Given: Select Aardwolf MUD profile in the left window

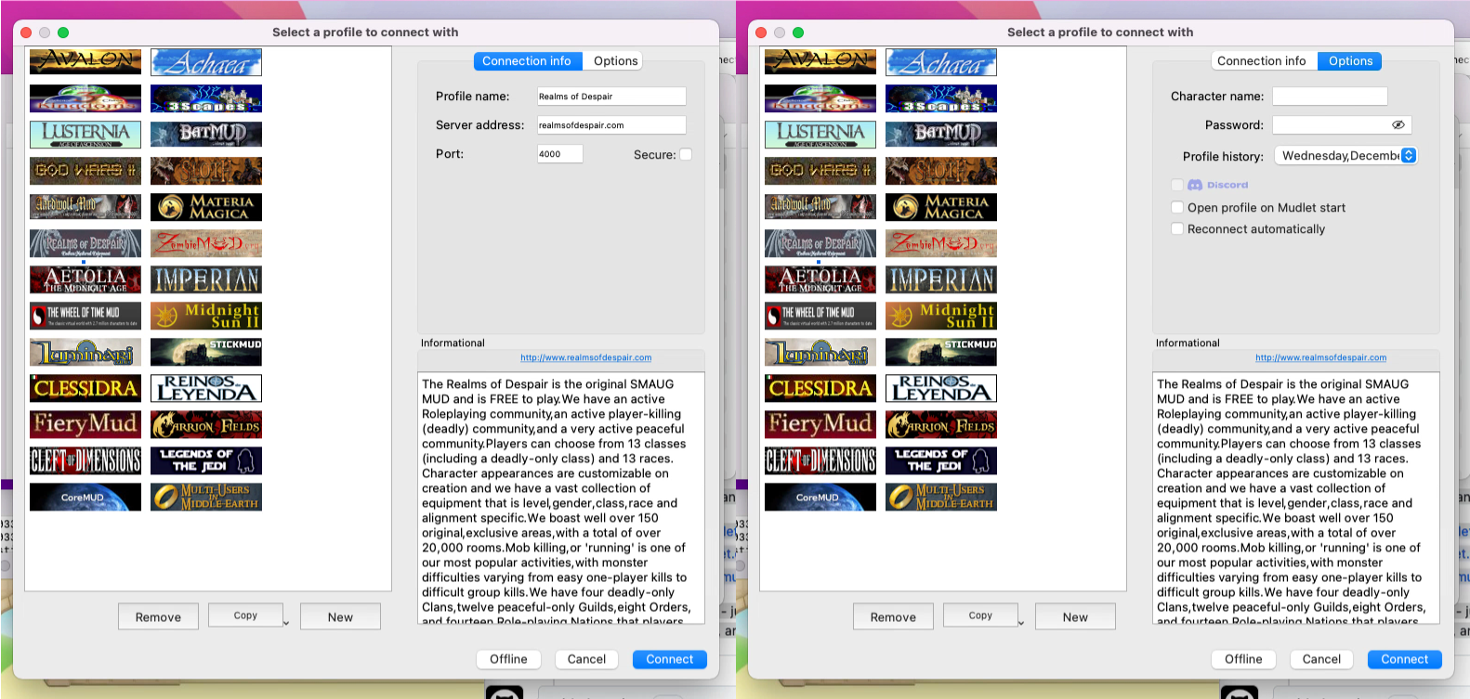Looking at the screenshot, I should click(x=85, y=207).
